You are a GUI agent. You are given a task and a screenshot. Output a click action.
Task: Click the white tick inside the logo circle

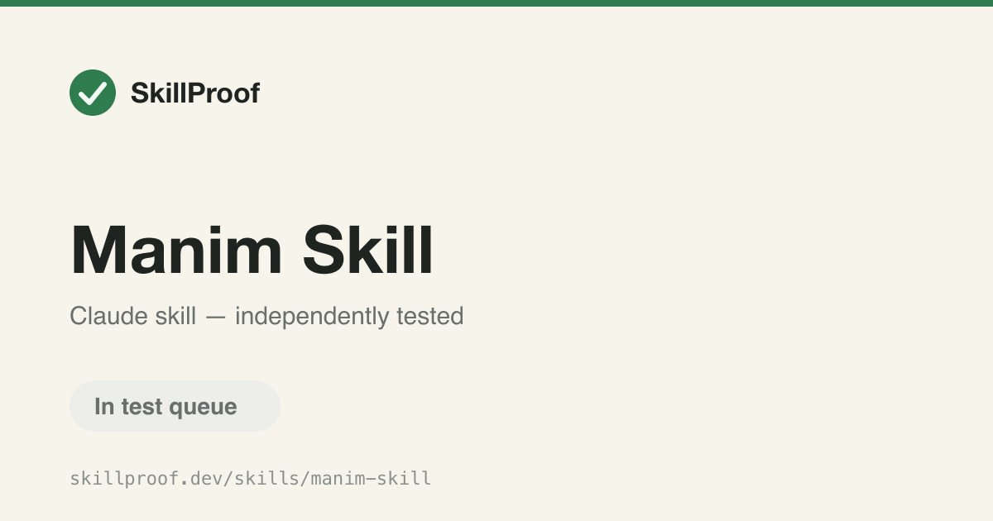click(93, 93)
